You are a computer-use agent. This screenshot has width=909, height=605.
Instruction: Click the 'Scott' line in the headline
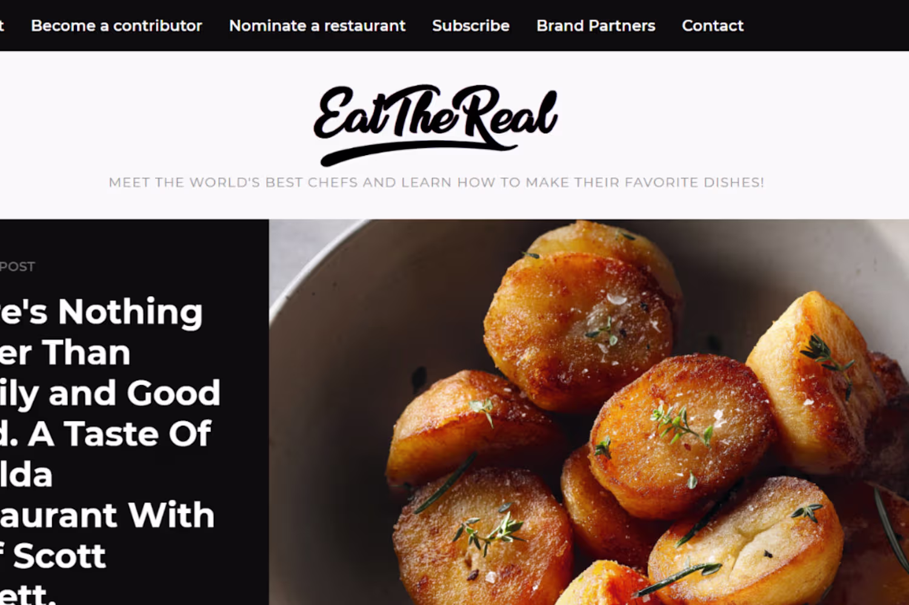pos(53,556)
